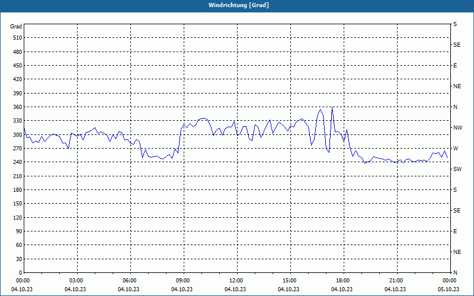Click the 04.10.23 date beneath 03:00
This screenshot has height=296, width=474.
(x=75, y=289)
